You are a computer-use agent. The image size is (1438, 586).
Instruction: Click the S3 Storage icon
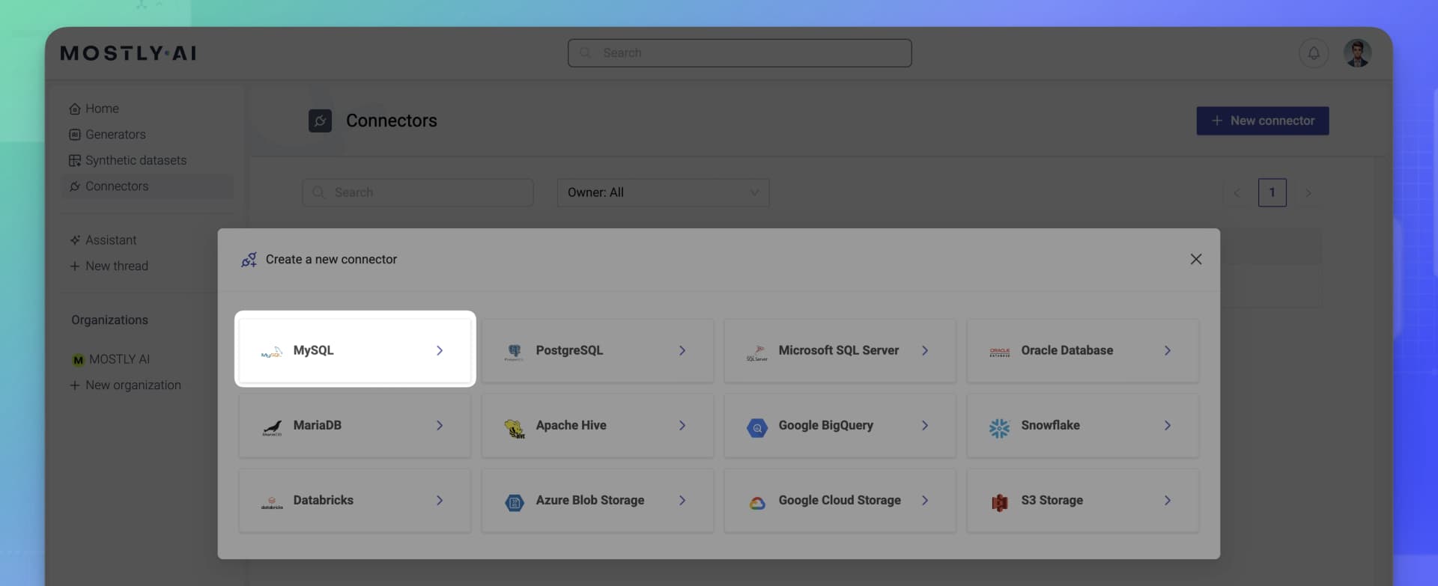(x=999, y=502)
